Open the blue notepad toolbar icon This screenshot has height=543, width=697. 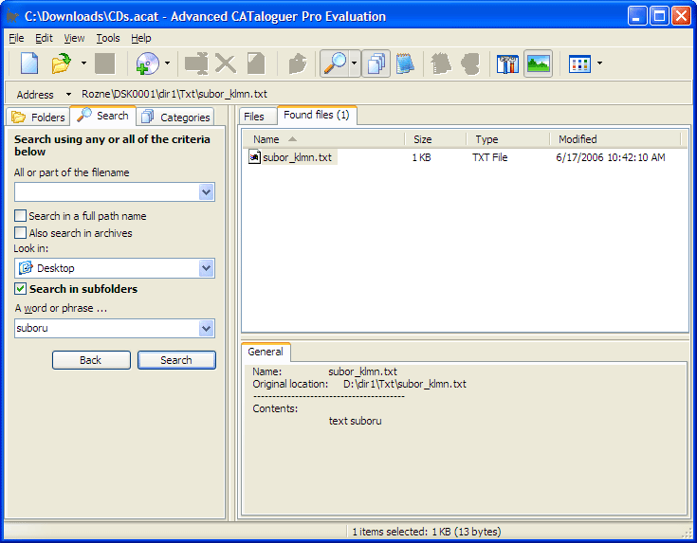(405, 63)
